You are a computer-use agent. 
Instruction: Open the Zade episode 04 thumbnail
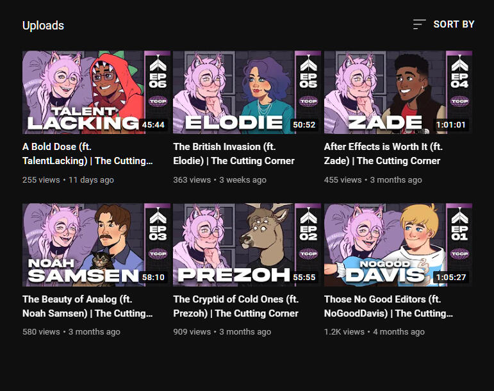click(x=398, y=92)
